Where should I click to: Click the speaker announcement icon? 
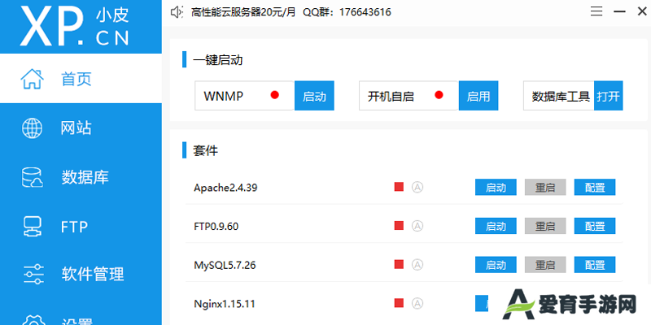click(x=177, y=12)
